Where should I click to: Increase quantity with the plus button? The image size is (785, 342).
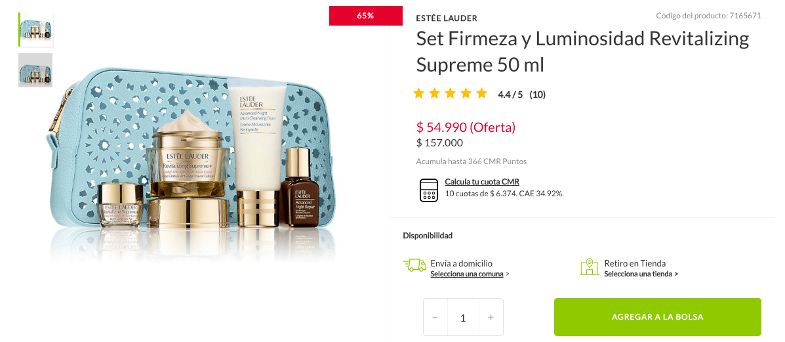coord(491,318)
